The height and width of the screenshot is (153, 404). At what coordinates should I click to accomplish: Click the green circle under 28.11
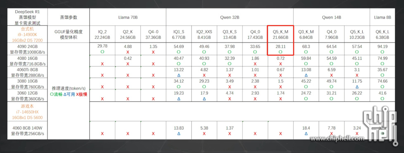(x=280, y=52)
